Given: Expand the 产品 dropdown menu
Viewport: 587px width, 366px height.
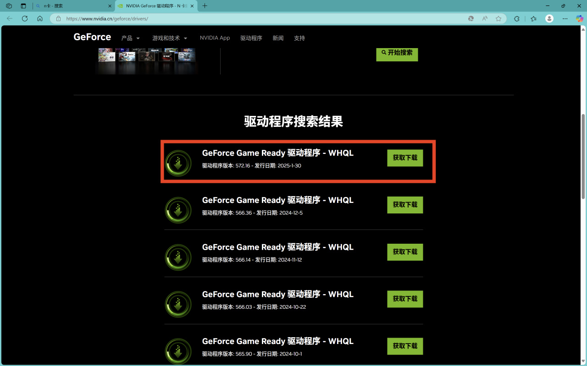Looking at the screenshot, I should (x=131, y=38).
